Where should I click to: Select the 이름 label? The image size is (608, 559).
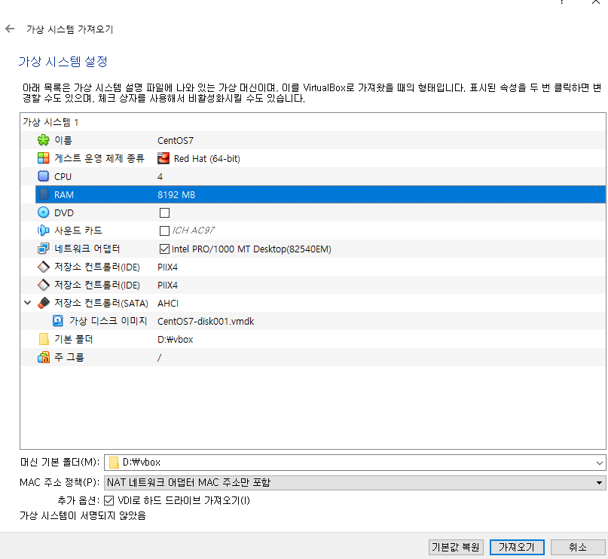pyautogui.click(x=63, y=140)
